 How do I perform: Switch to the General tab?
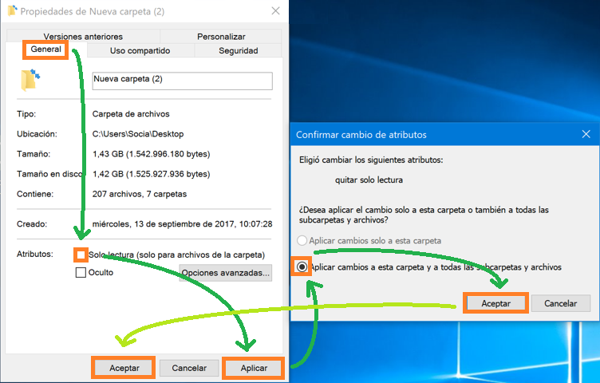point(46,49)
